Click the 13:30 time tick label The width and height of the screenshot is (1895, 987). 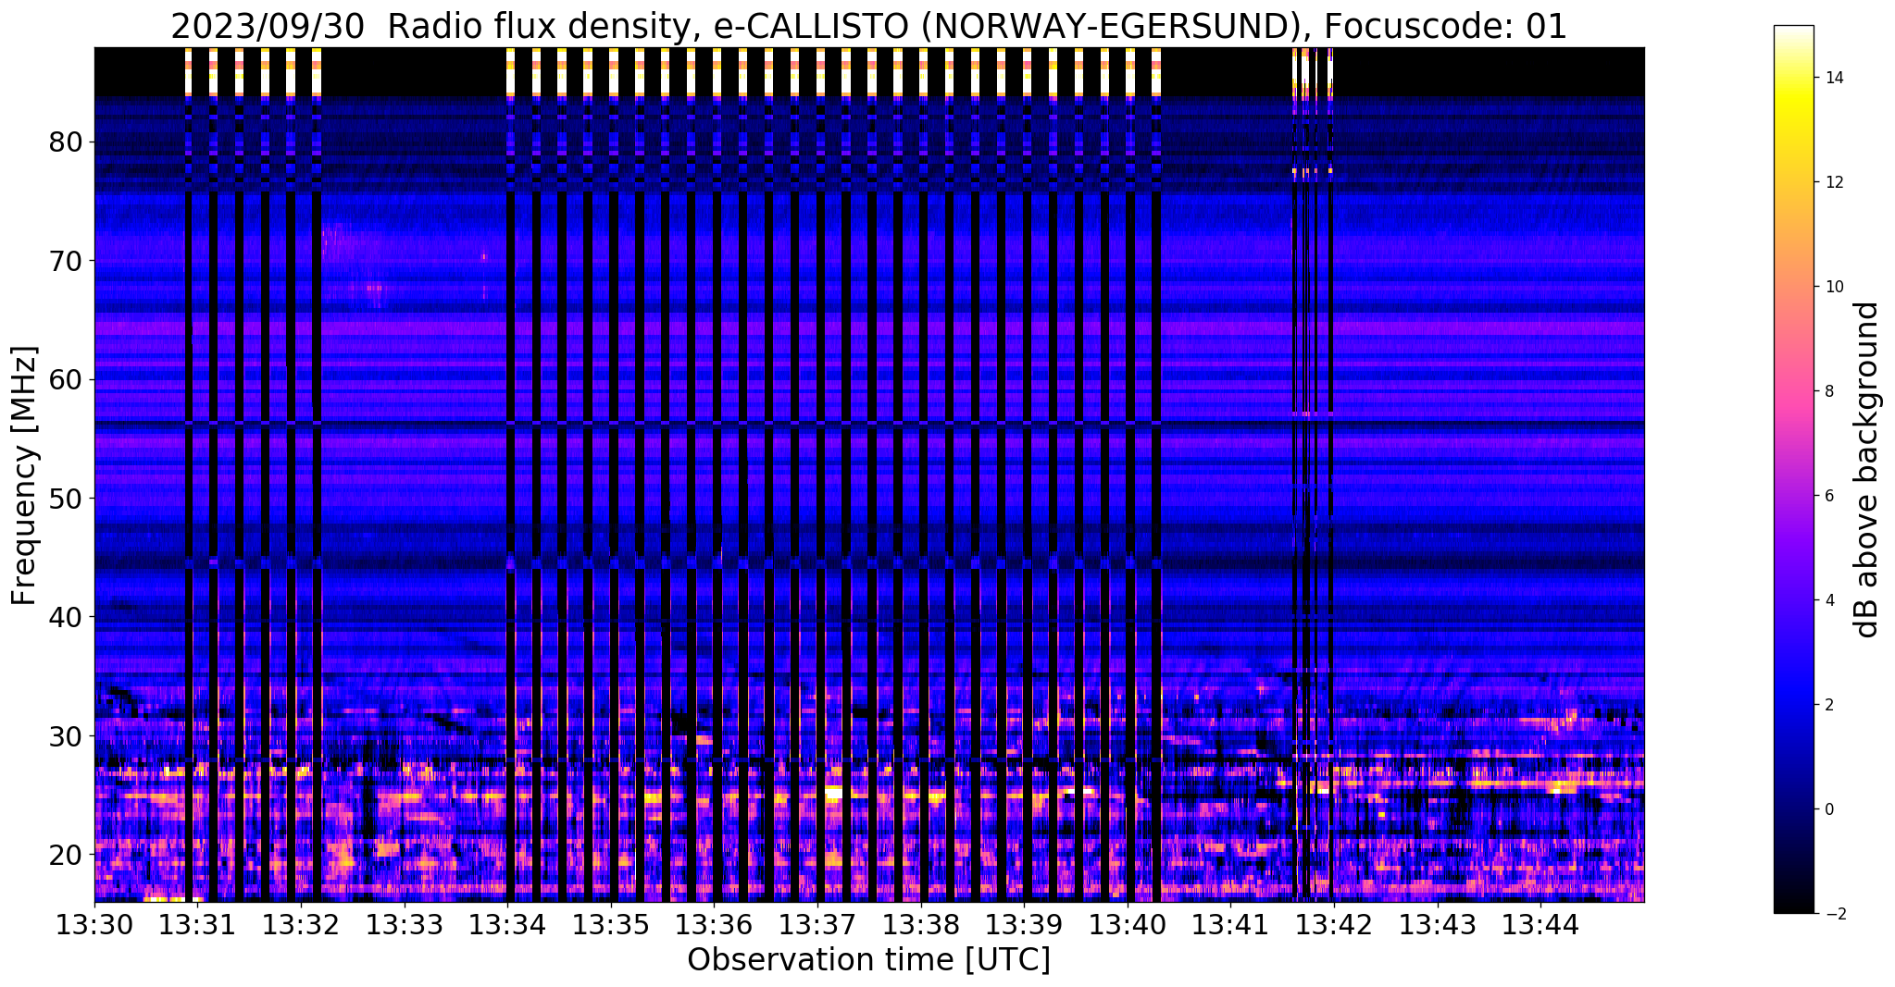point(94,925)
